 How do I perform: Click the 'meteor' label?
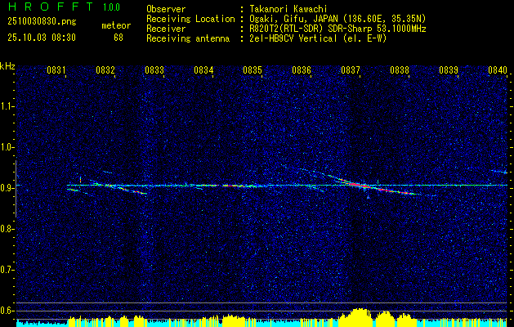point(116,25)
